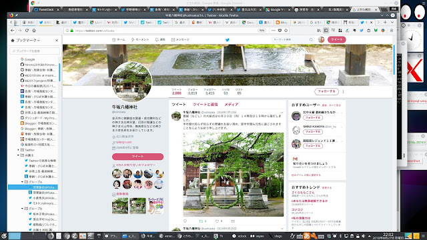Image resolution: width=427 pixels, height=240 pixels.
Task: Save page to Pocket icon
Action: [x=280, y=31]
